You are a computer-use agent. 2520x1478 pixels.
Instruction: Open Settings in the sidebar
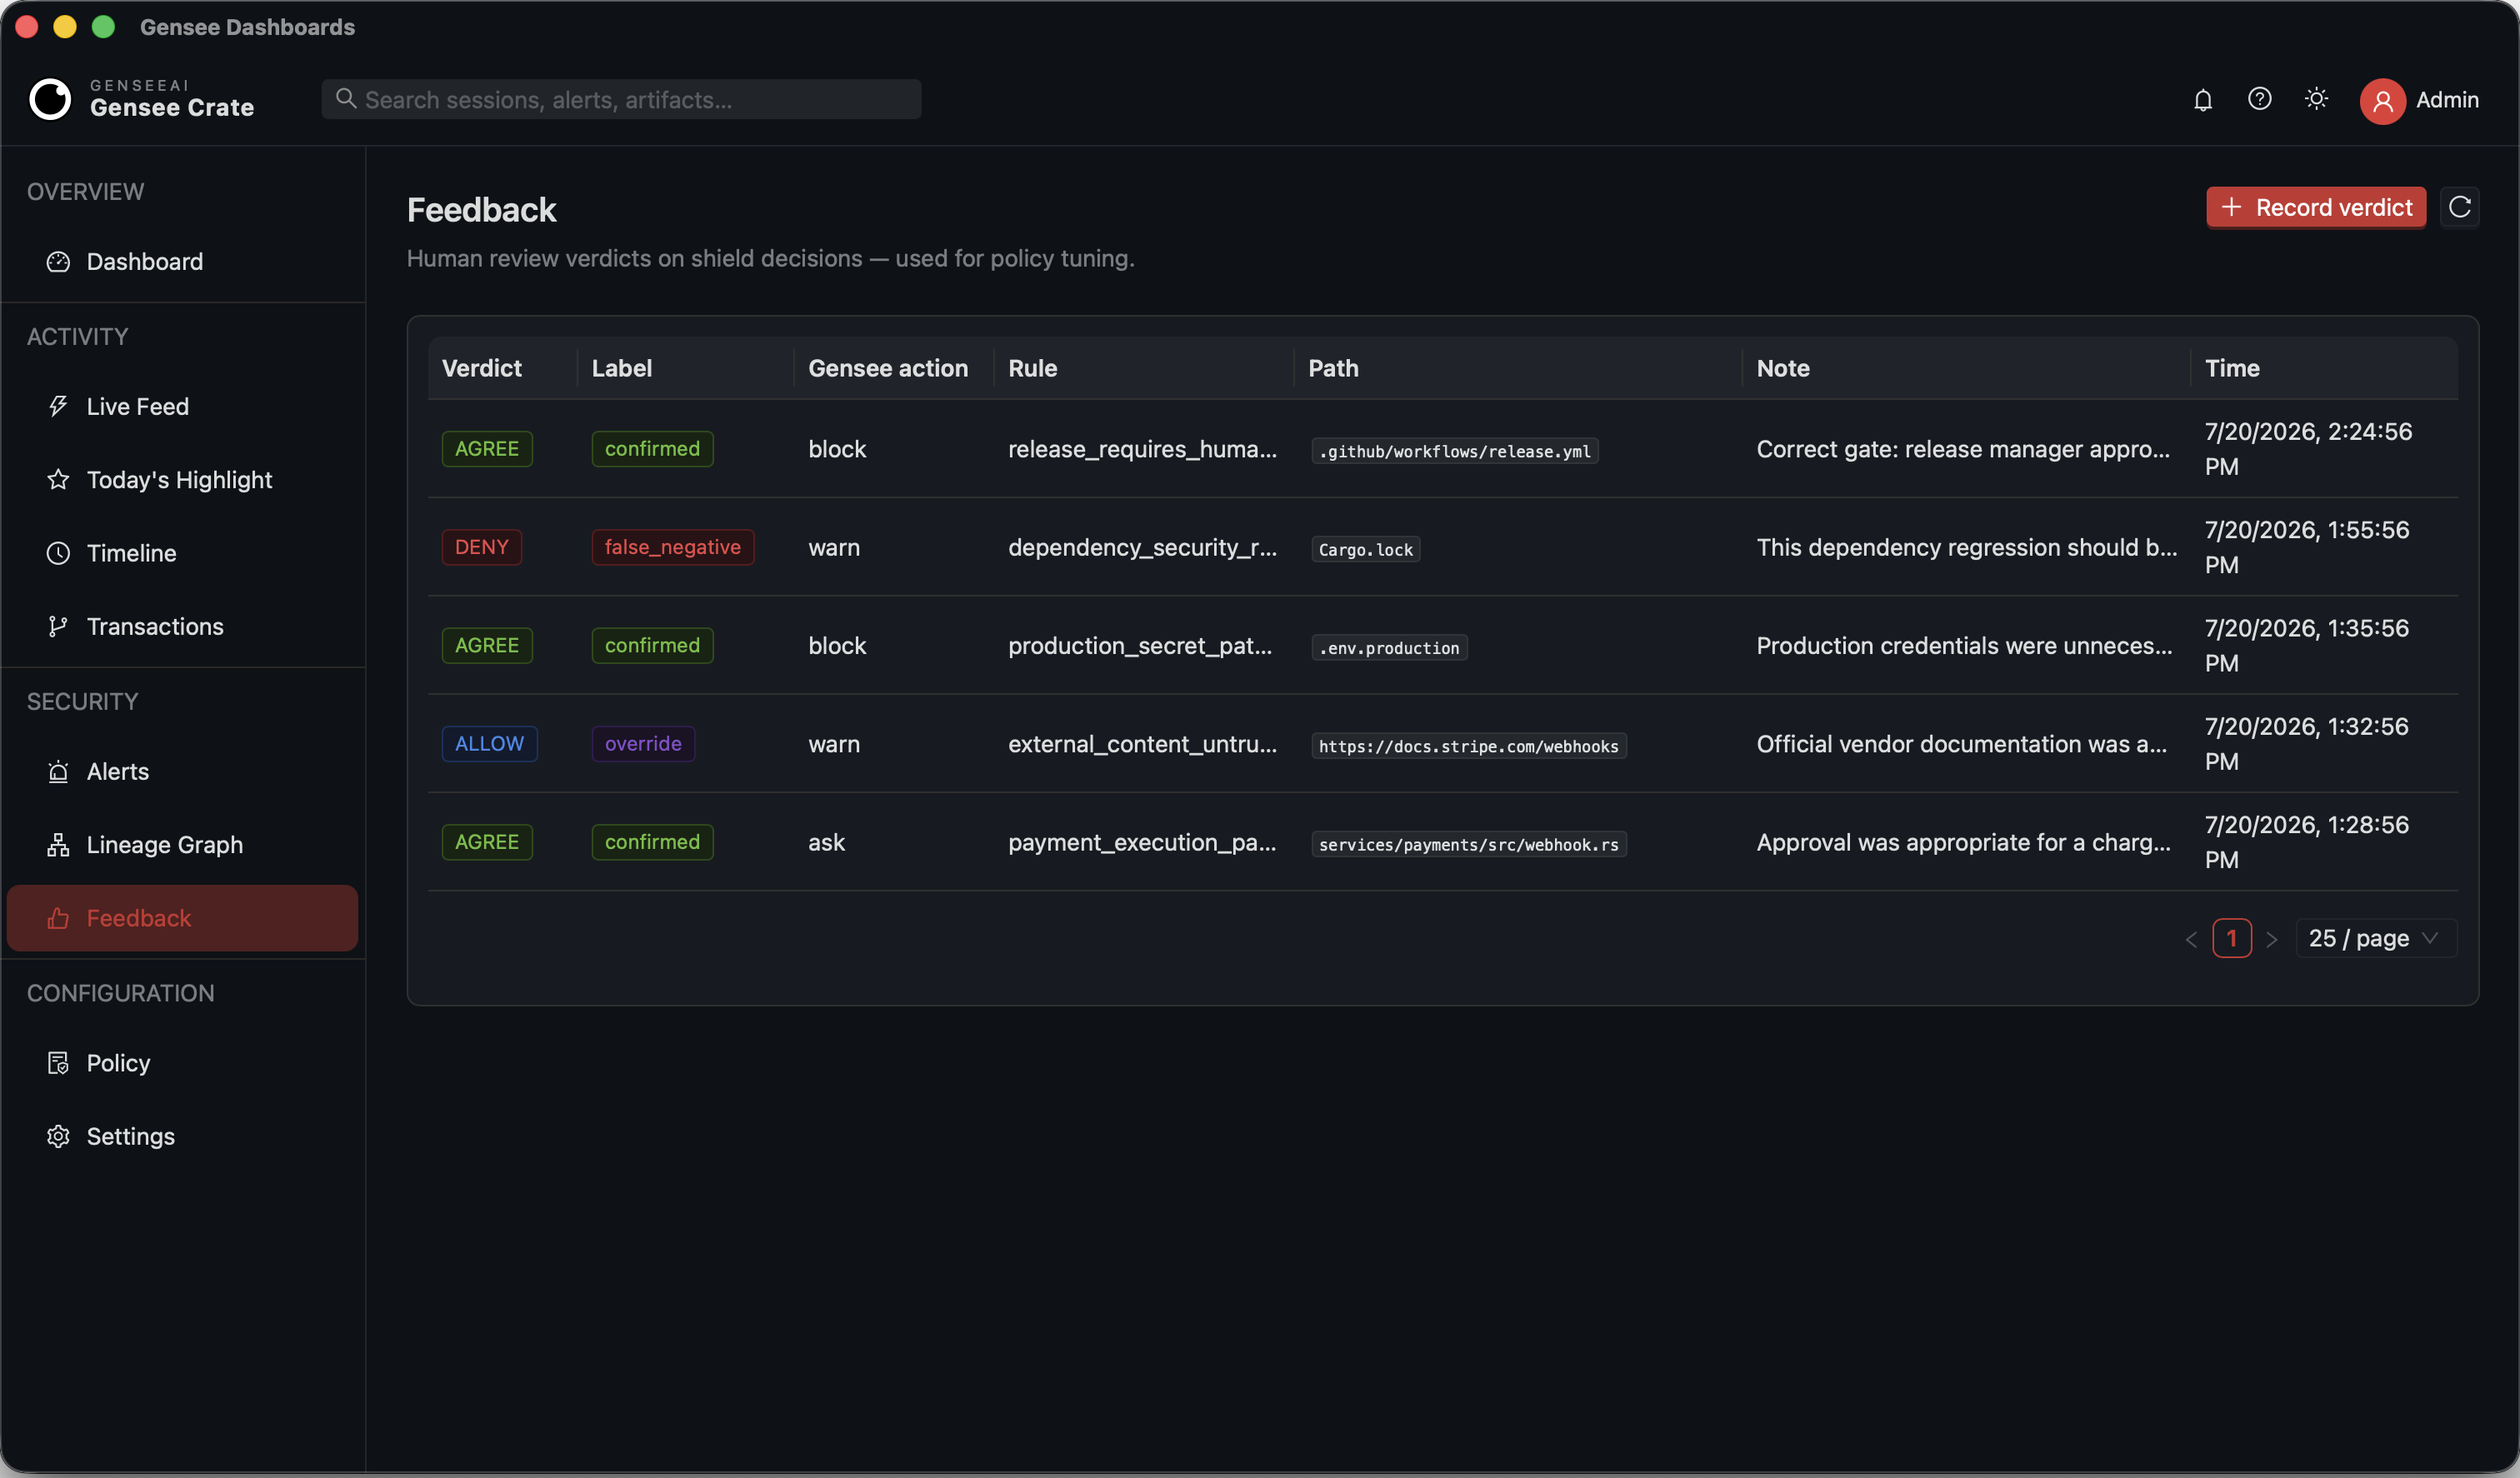(x=182, y=1137)
